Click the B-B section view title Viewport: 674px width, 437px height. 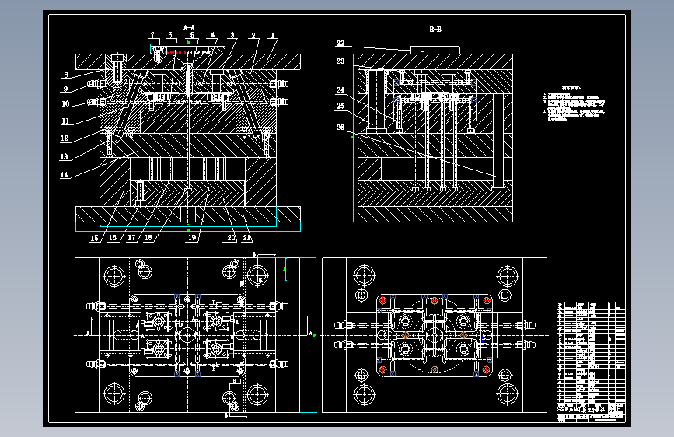click(x=435, y=30)
